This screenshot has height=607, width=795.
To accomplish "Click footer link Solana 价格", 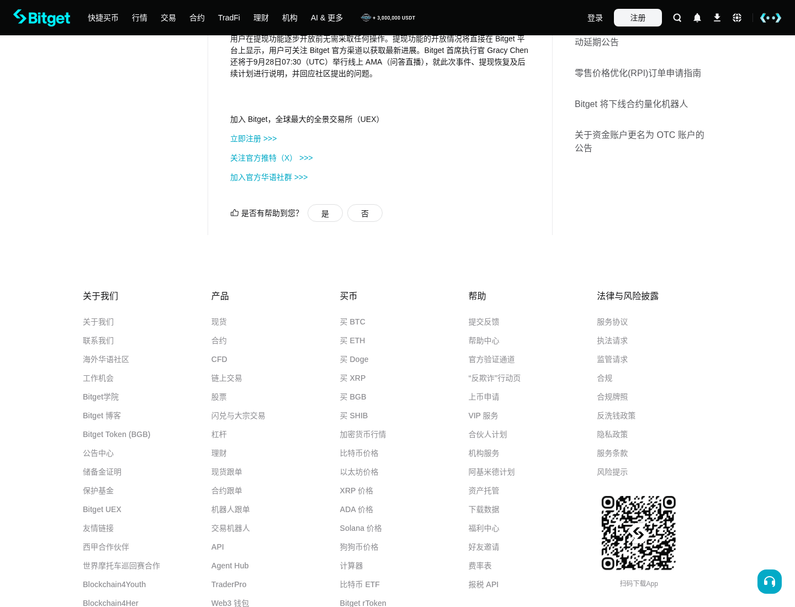I will pos(361,528).
